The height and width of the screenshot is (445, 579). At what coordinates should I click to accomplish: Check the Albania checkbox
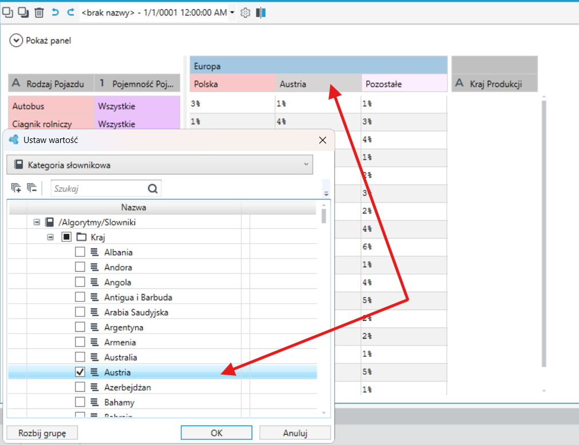(x=80, y=252)
